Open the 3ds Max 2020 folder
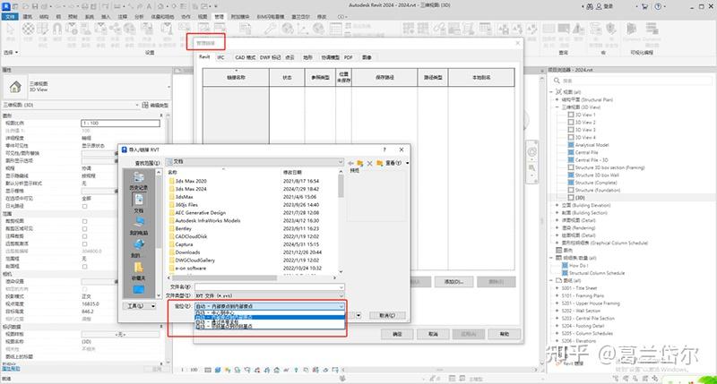The width and height of the screenshot is (717, 384). tap(191, 181)
